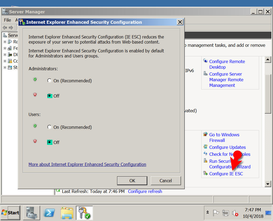273x221 pixels.
Task: Launch PowerShell from the taskbar
Action: click(x=49, y=213)
